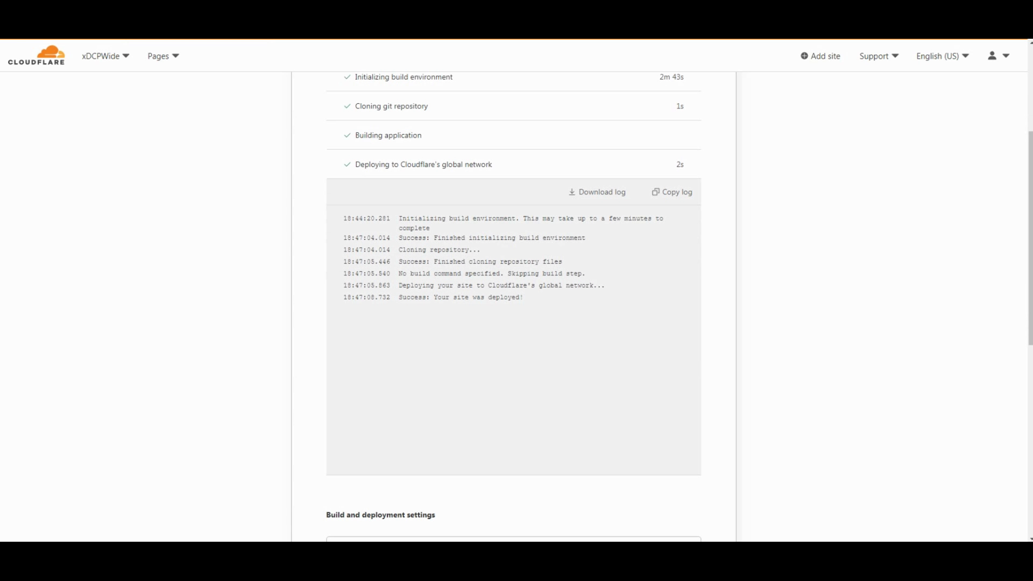Click the Download log link

(x=602, y=192)
